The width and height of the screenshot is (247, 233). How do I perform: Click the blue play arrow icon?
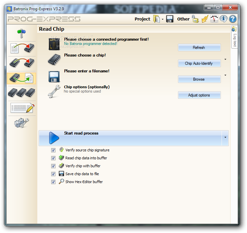[54, 138]
